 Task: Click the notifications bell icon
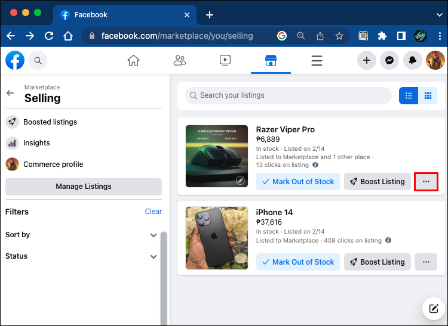413,60
